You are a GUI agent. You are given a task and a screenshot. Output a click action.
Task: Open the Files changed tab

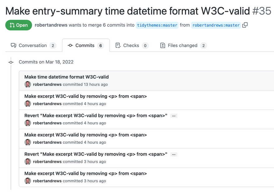(182, 45)
